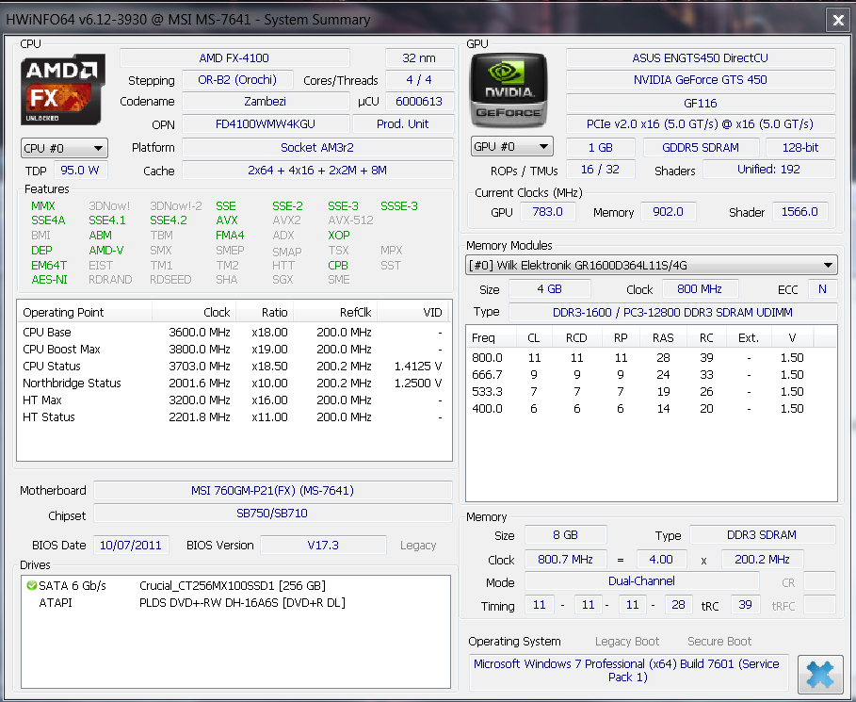The image size is (856, 702).
Task: Click the green check icon beside SATA 6 Gb/s
Action: click(x=32, y=586)
